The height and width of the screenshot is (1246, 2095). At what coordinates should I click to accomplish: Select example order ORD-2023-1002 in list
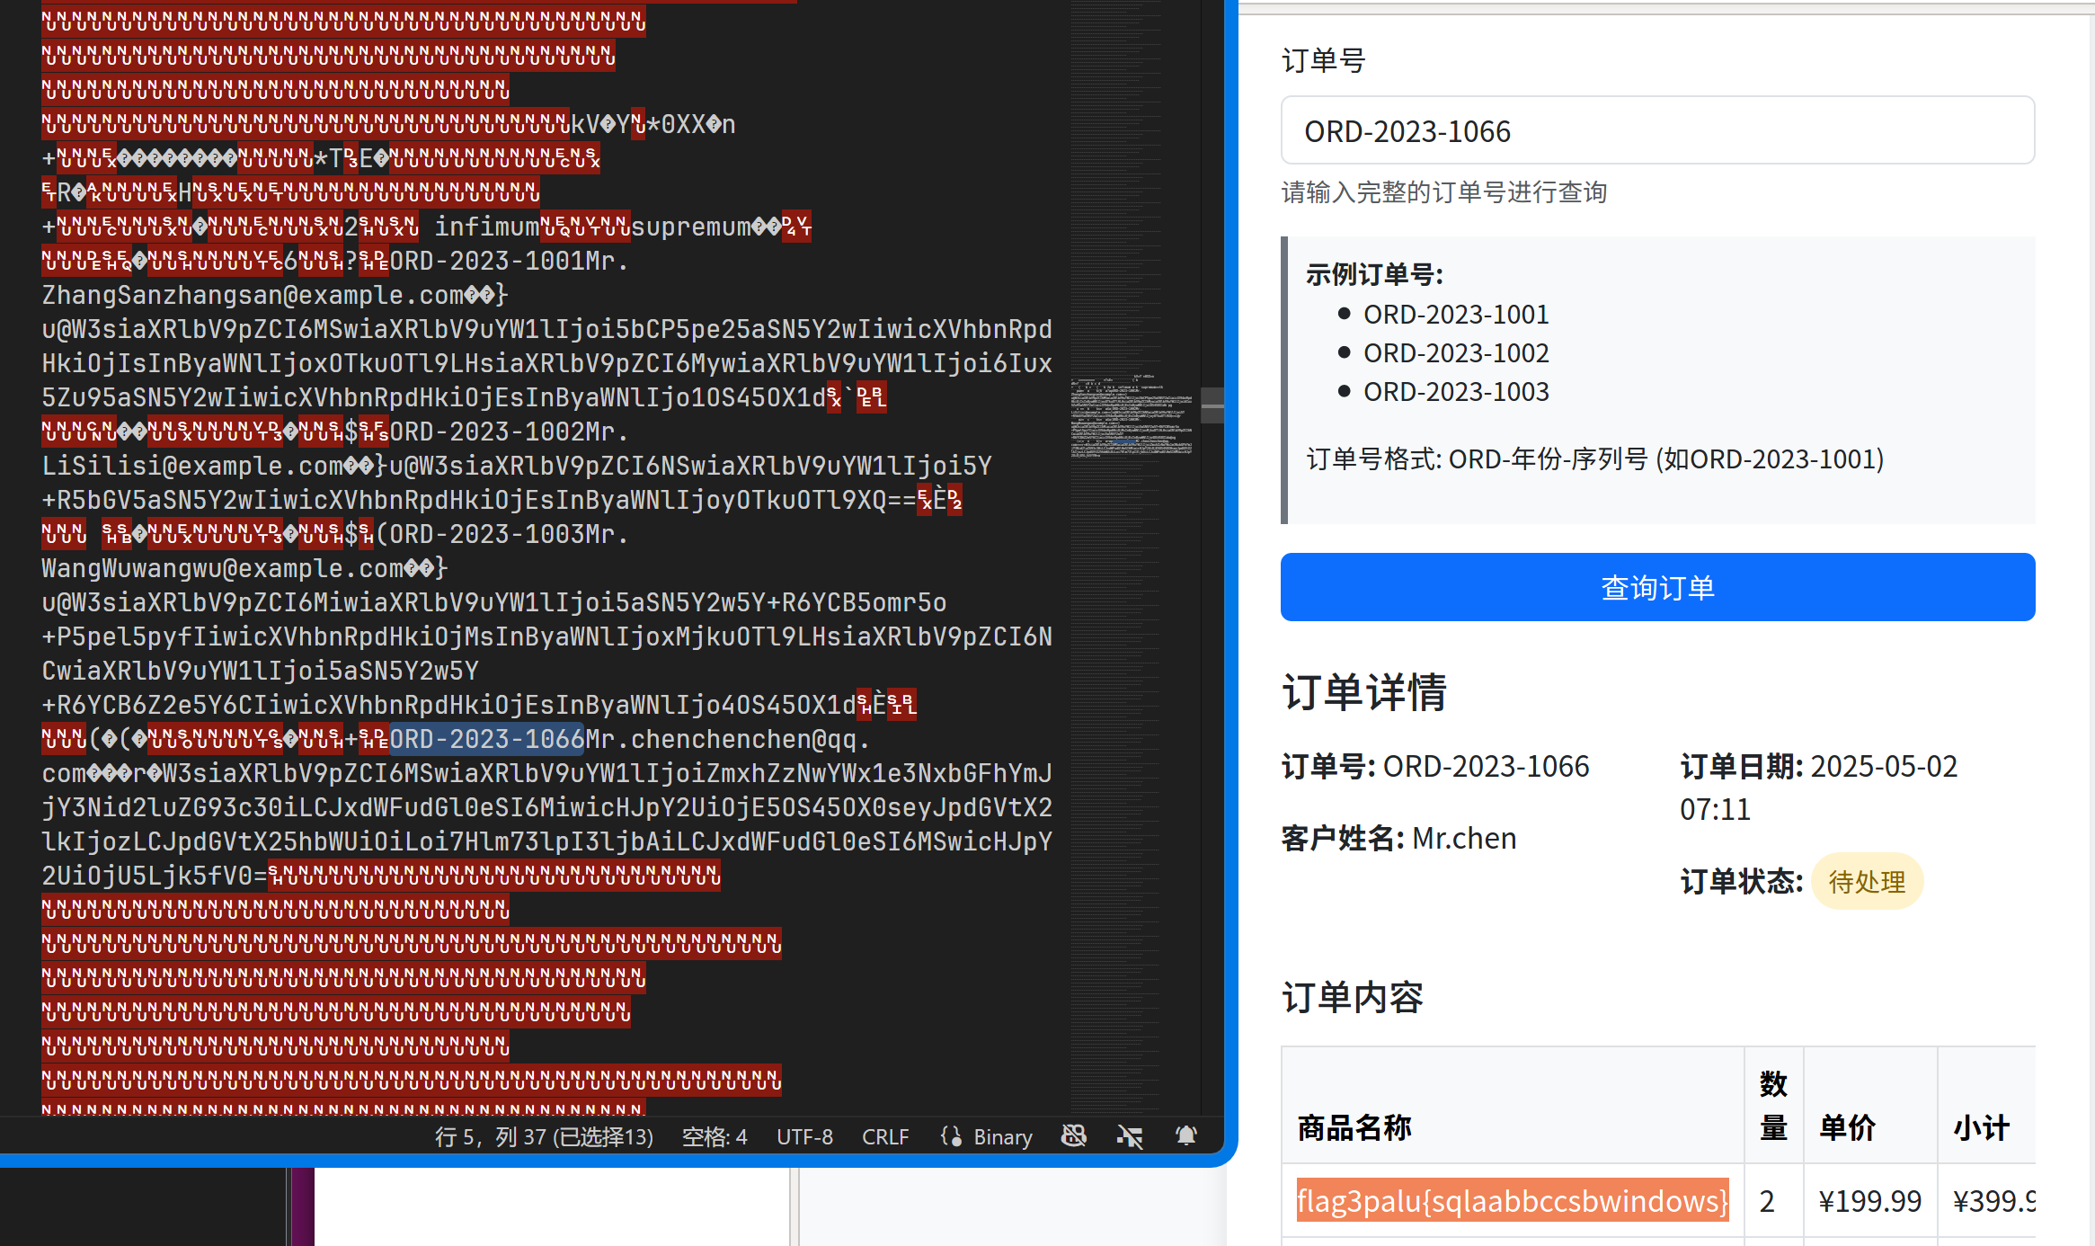click(1456, 353)
